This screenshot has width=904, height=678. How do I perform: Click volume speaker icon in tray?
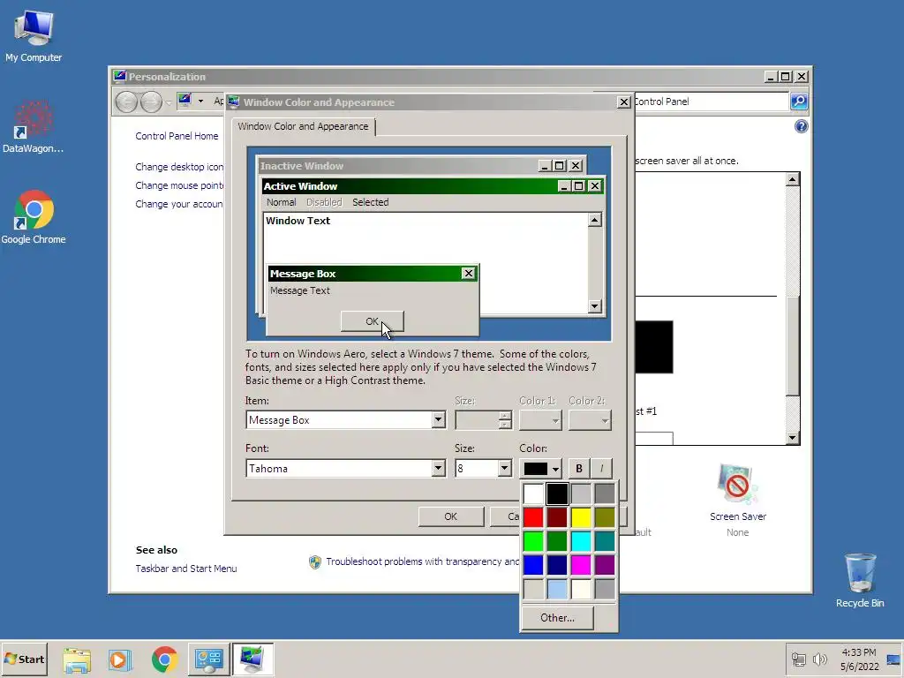[819, 659]
